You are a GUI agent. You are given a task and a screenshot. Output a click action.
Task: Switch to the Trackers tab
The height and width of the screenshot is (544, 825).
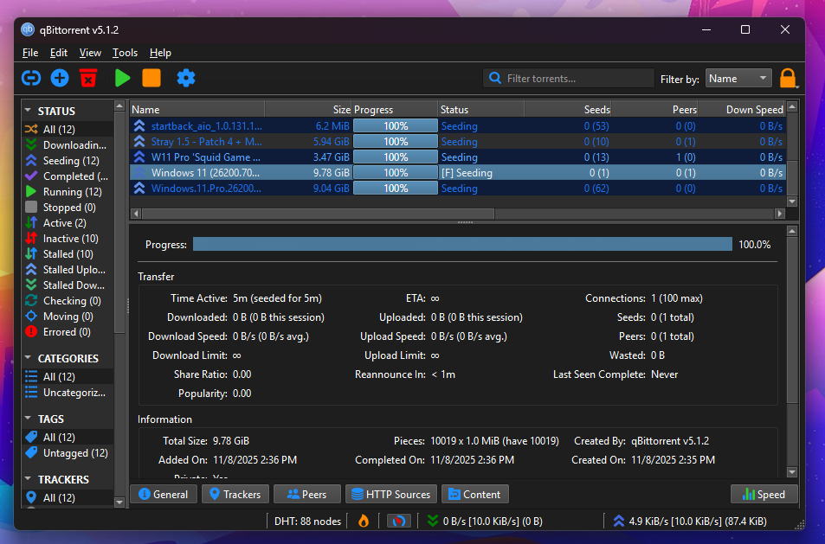[x=234, y=495]
